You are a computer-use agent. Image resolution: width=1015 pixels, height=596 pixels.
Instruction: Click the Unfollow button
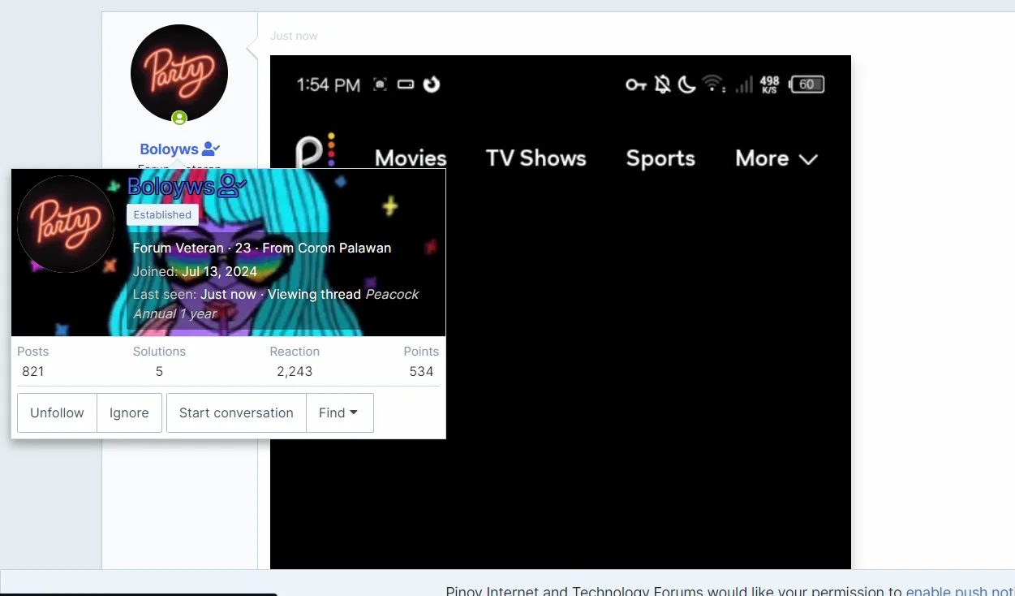(57, 412)
